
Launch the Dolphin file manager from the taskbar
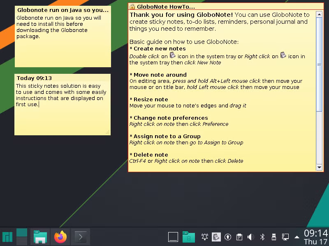click(40, 237)
